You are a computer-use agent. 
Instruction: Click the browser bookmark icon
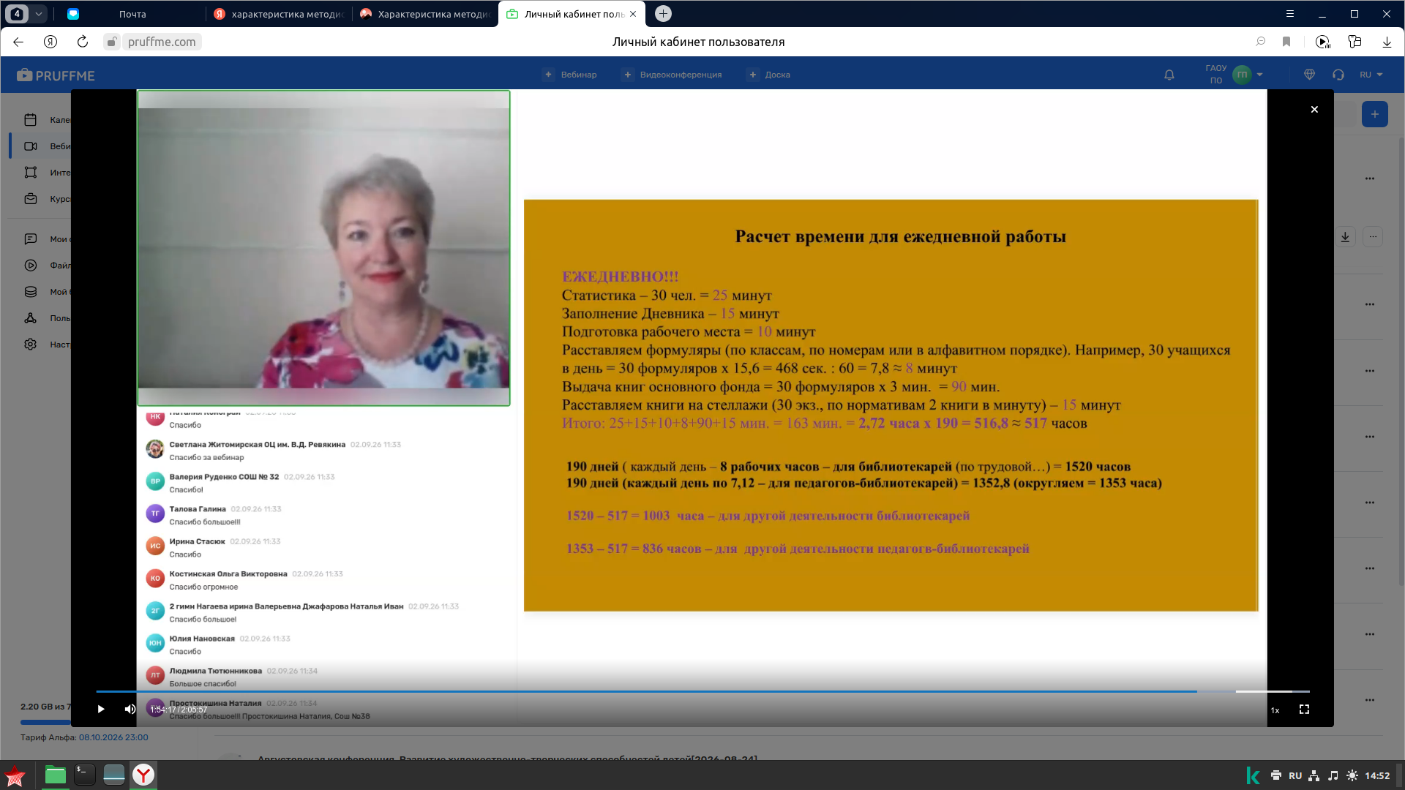click(x=1286, y=42)
